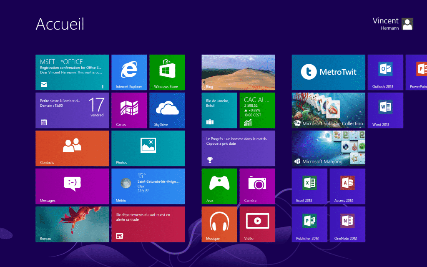
Task: Open the Jeux tile
Action: tap(219, 186)
